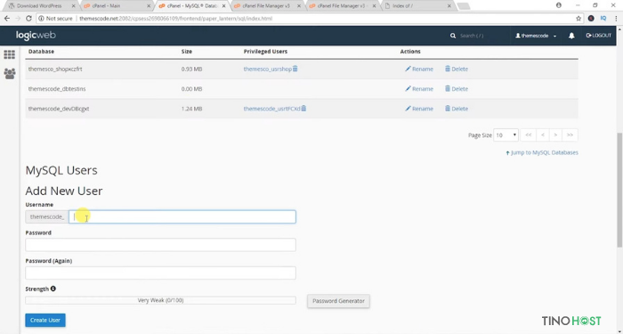Open a new browser tab

pyautogui.click(x=464, y=6)
